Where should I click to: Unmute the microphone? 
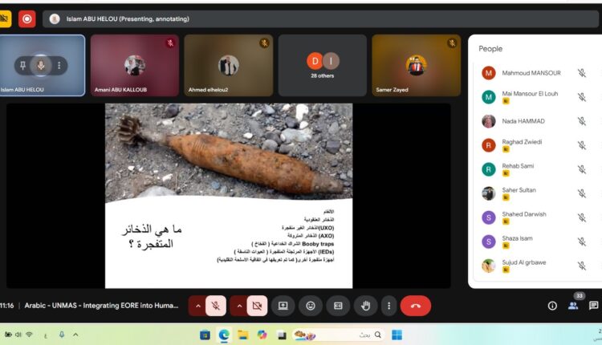(215, 306)
